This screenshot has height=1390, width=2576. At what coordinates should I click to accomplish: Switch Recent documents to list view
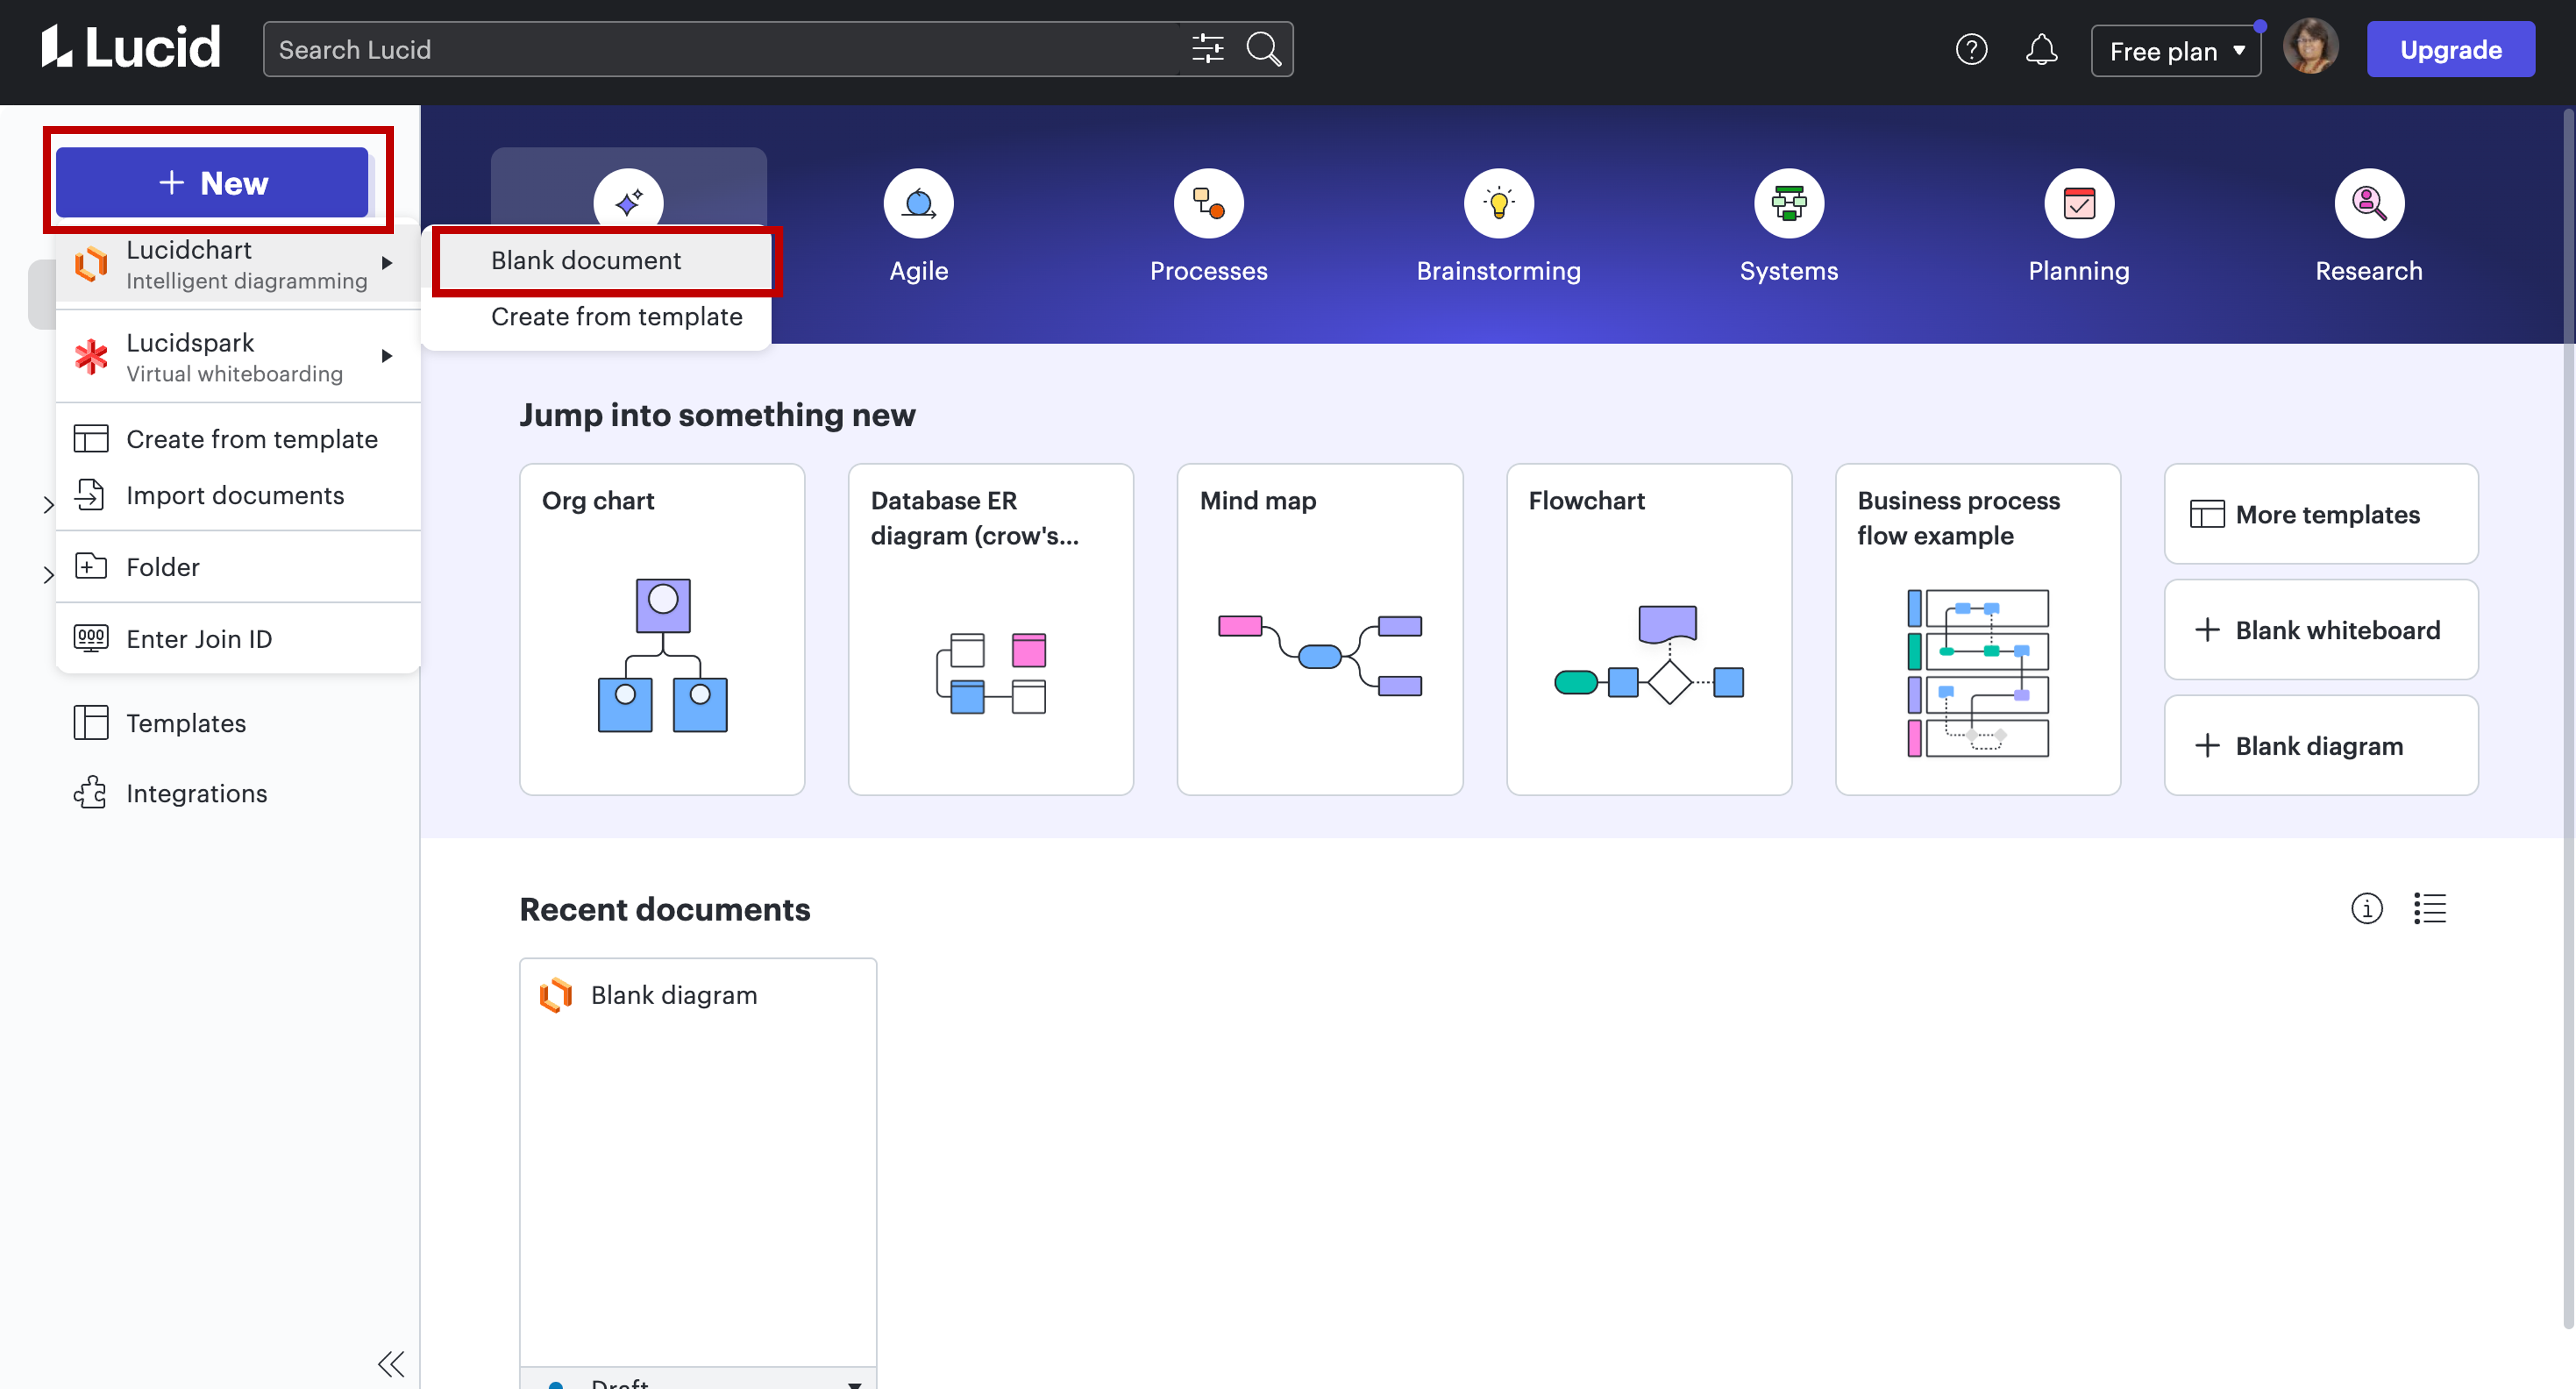click(x=2431, y=908)
